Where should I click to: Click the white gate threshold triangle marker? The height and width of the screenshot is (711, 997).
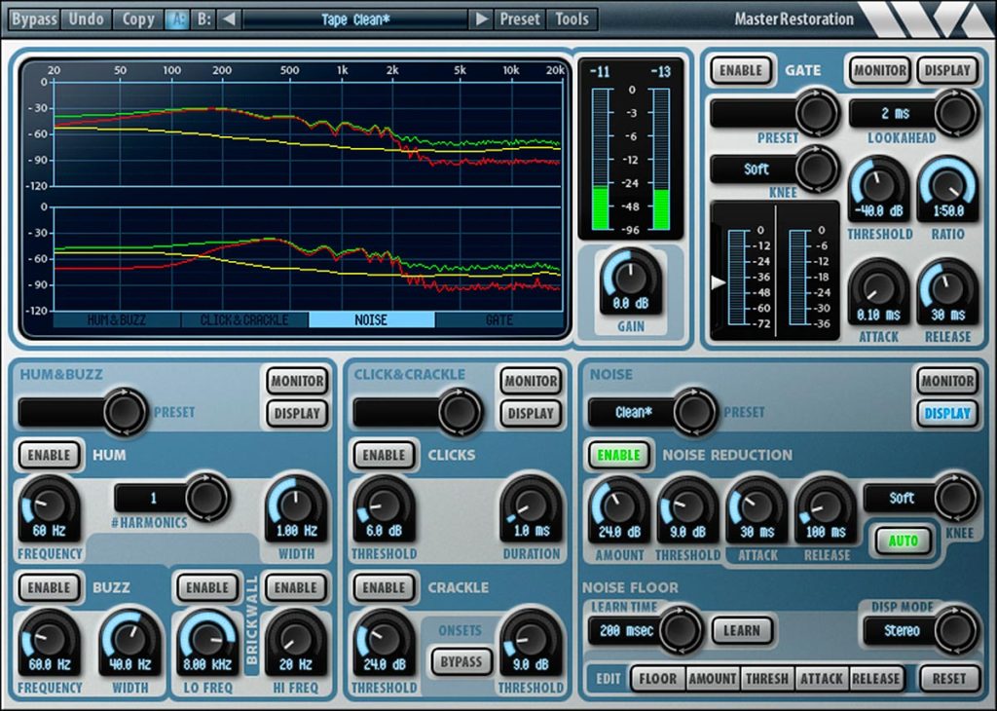pyautogui.click(x=719, y=282)
